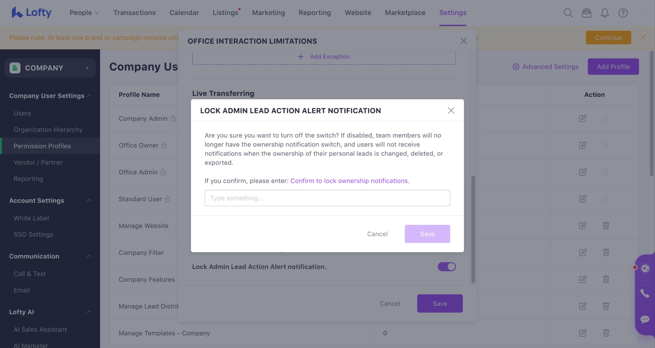Open the Transactions tab
655x348 pixels.
(135, 13)
